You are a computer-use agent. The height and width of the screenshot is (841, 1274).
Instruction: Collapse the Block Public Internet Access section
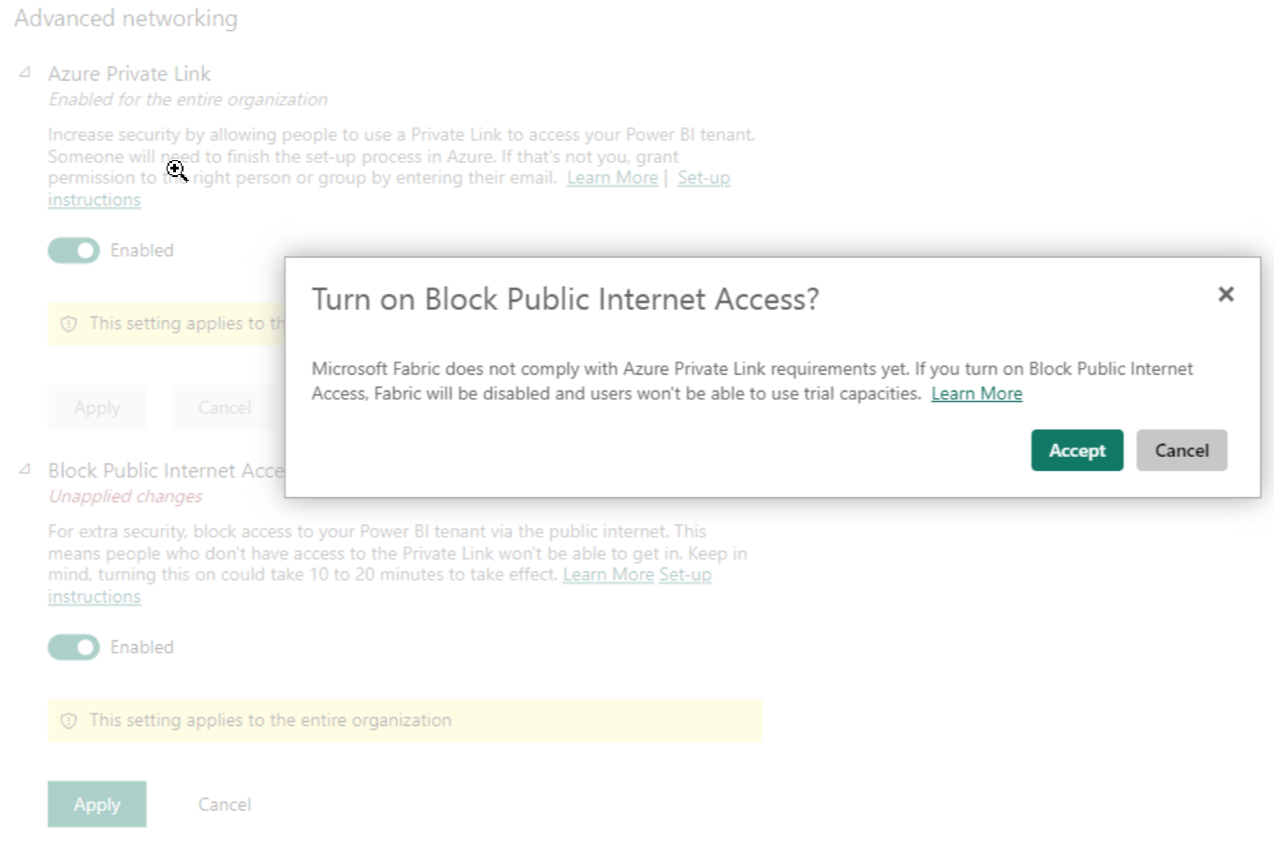[x=25, y=469]
